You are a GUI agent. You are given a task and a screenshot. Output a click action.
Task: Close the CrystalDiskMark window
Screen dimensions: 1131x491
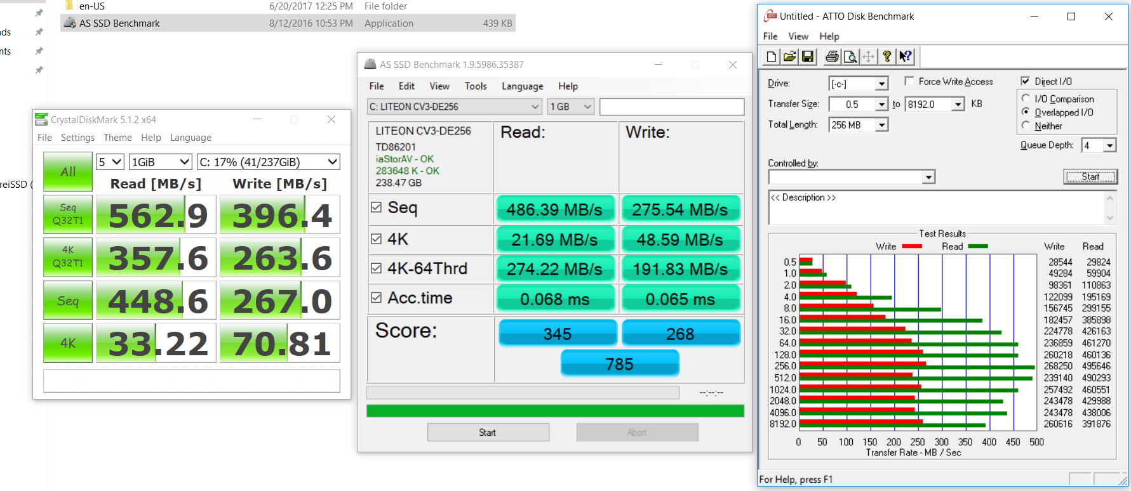tap(331, 119)
